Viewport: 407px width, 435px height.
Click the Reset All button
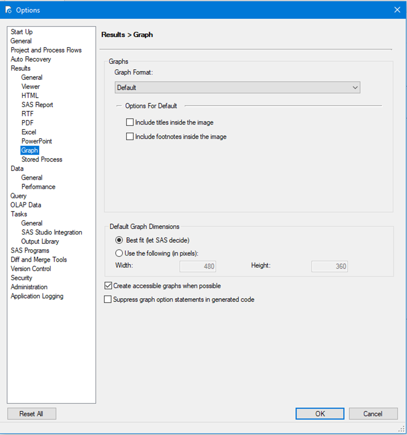pos(31,414)
